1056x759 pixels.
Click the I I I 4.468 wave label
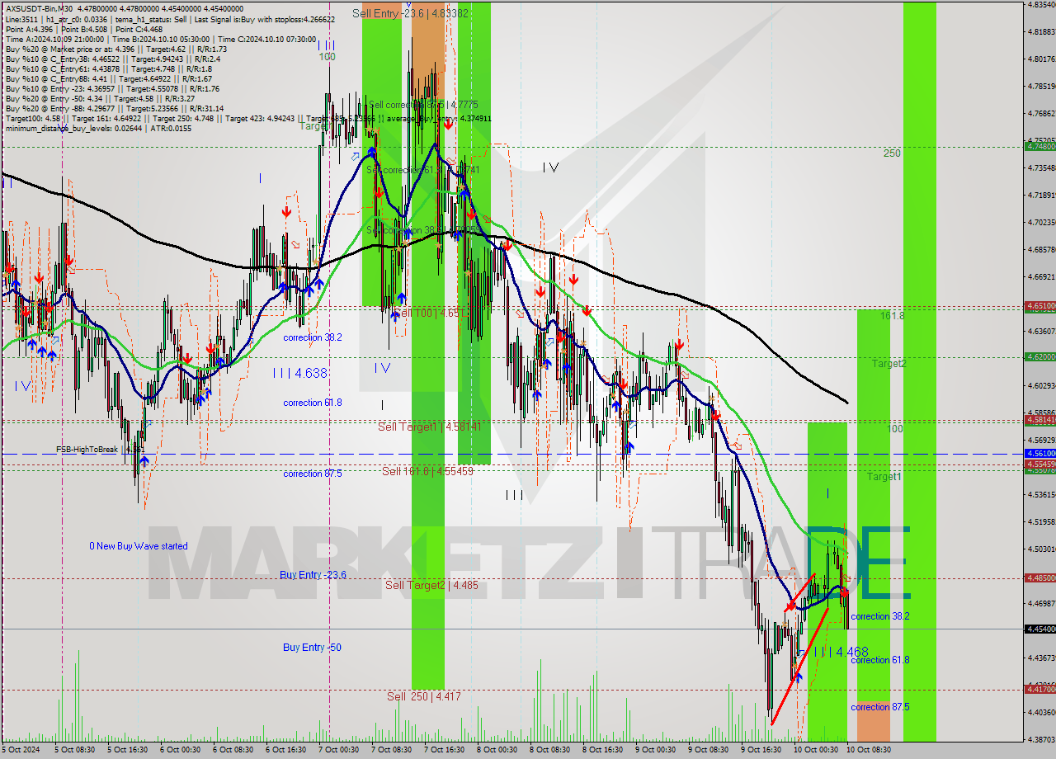point(841,652)
